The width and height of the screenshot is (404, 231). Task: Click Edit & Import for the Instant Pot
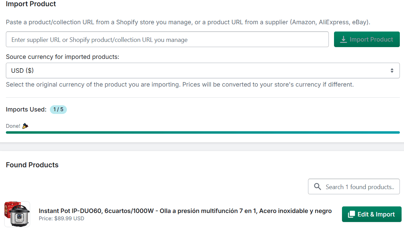(371, 214)
